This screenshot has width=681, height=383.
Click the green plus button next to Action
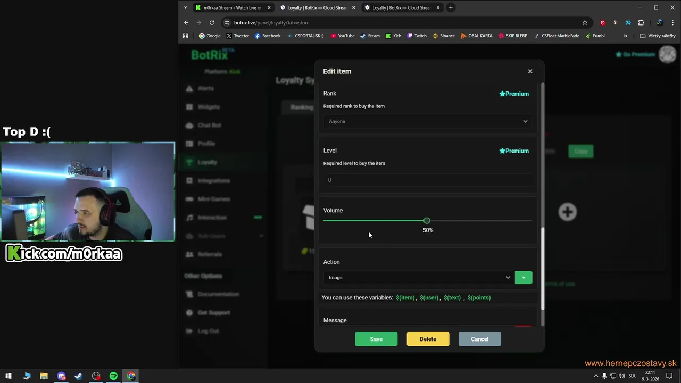pyautogui.click(x=524, y=278)
